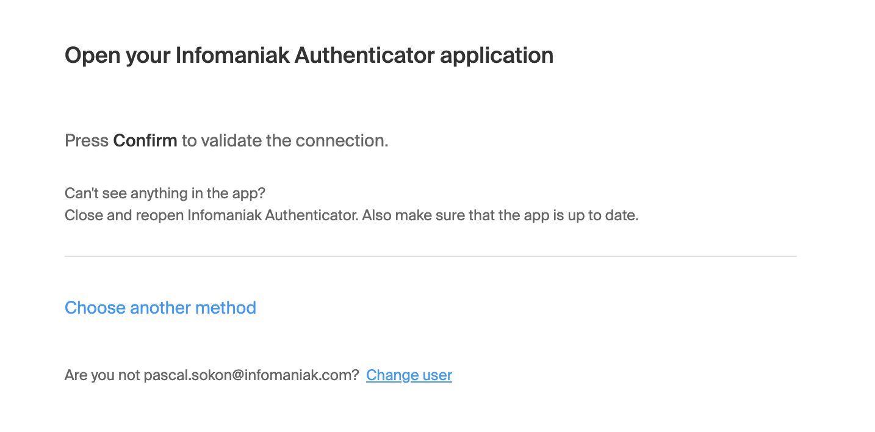Click the "Are you not" text
Viewport: 875px width, 432px height.
click(x=103, y=375)
